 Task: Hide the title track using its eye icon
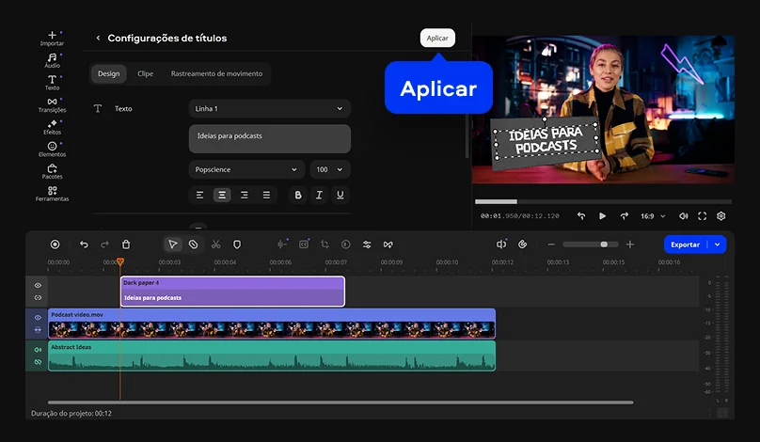pos(39,285)
